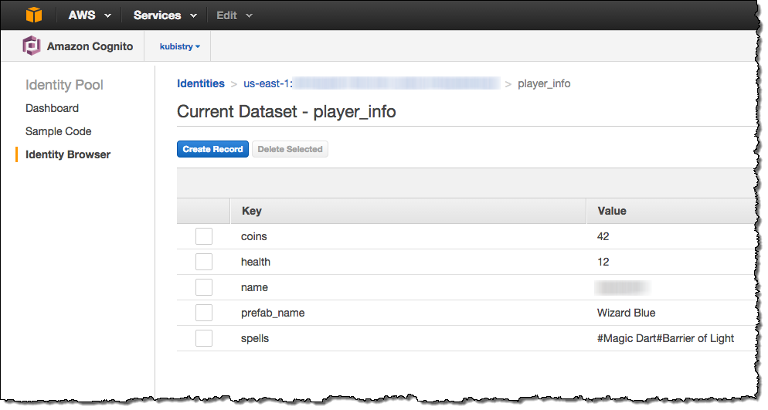Click the Value column header
768x410 pixels.
point(611,211)
